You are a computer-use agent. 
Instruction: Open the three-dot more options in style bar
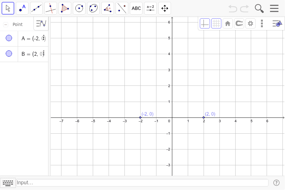pos(262,23)
